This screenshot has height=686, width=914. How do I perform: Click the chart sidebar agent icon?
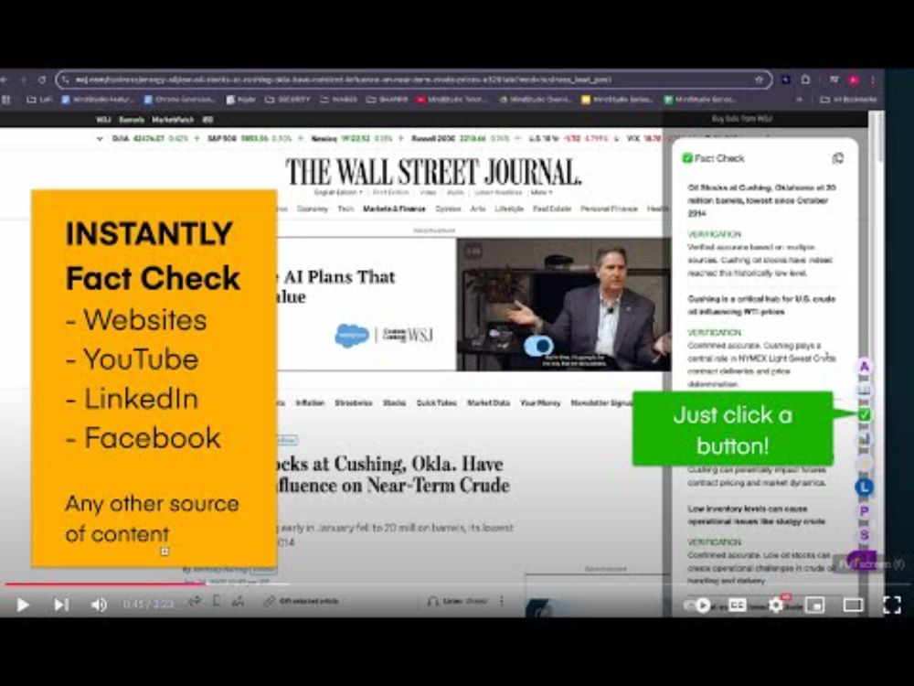click(x=864, y=439)
